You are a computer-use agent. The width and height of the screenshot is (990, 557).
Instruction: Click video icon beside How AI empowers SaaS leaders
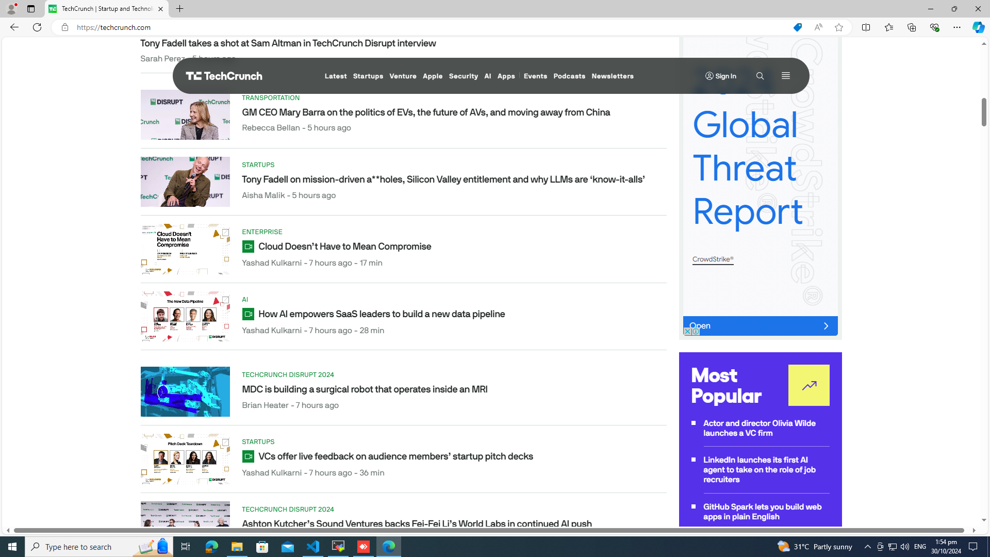248,314
